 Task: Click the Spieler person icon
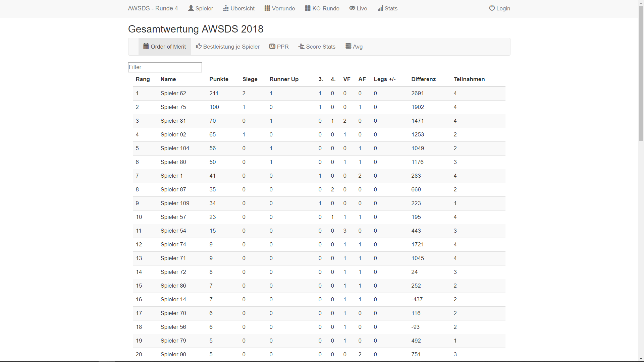[191, 8]
